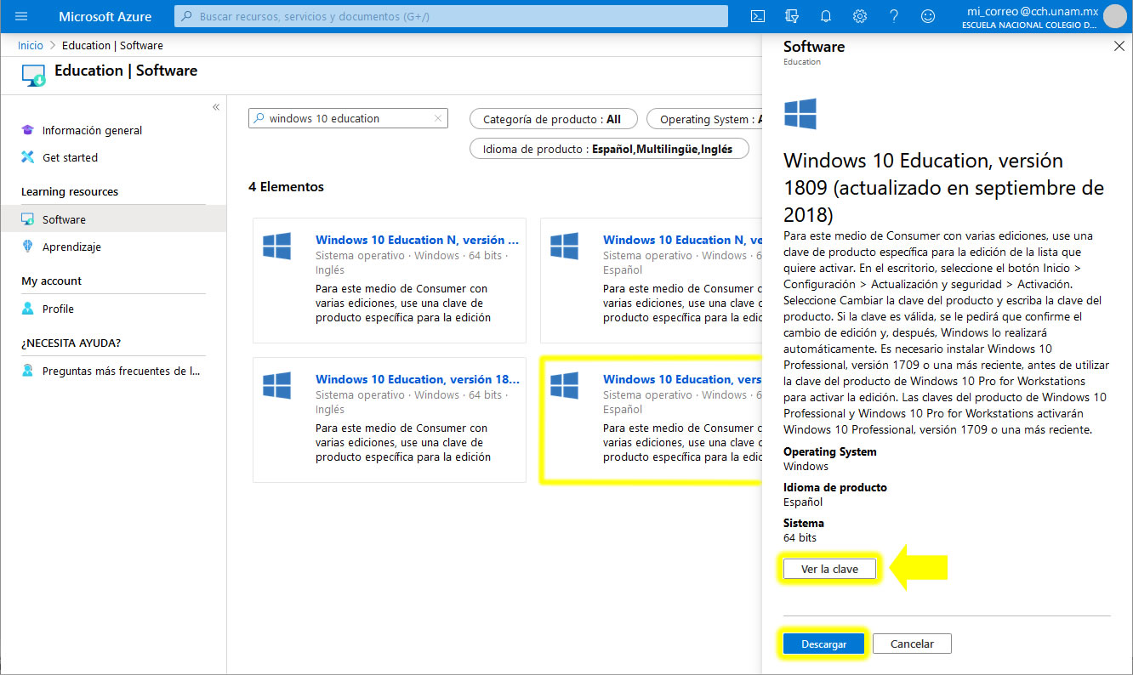Viewport: 1133px width, 675px height.
Task: Focus the Buscar recursos search bar
Action: click(451, 16)
